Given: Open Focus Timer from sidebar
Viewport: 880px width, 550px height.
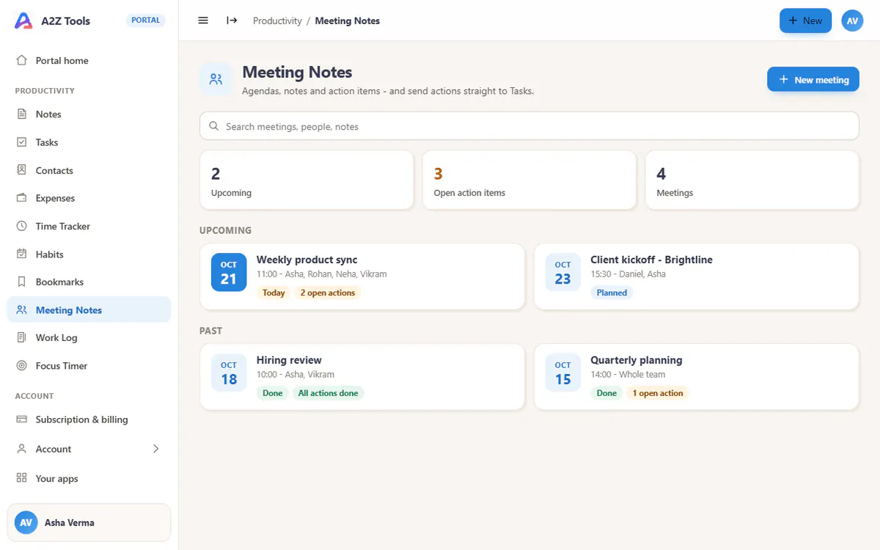Looking at the screenshot, I should (x=89, y=365).
